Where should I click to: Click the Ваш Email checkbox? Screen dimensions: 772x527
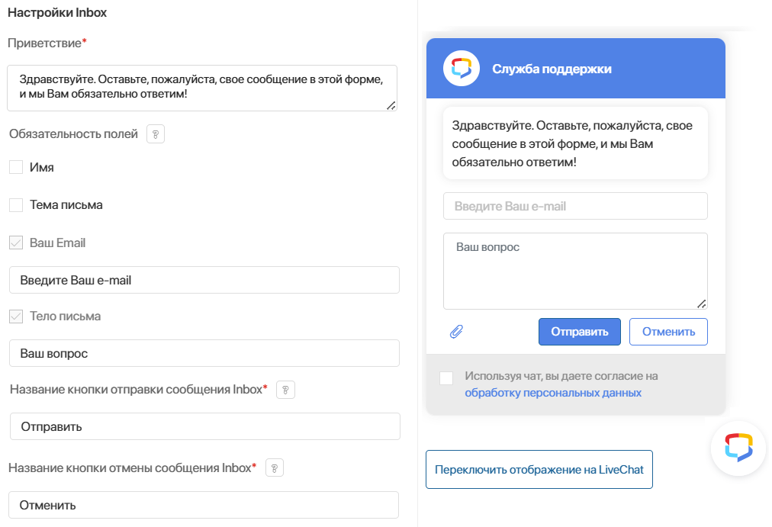click(16, 243)
